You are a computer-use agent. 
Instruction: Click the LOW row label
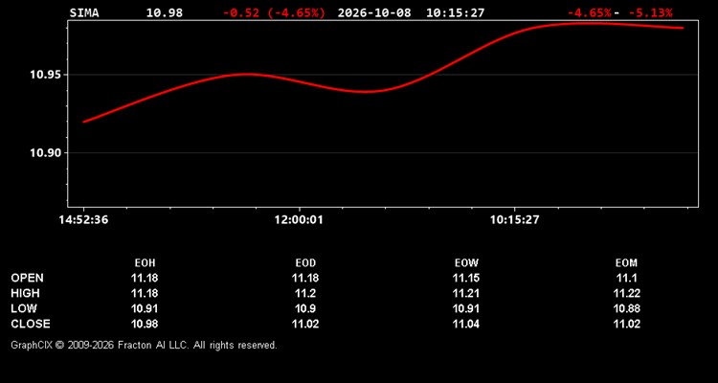pos(24,308)
